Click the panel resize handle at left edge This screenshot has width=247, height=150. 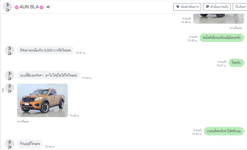click(x=3, y=90)
